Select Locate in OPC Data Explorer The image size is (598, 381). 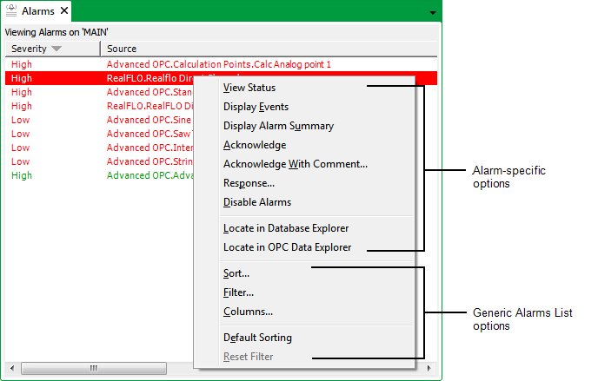pyautogui.click(x=287, y=247)
